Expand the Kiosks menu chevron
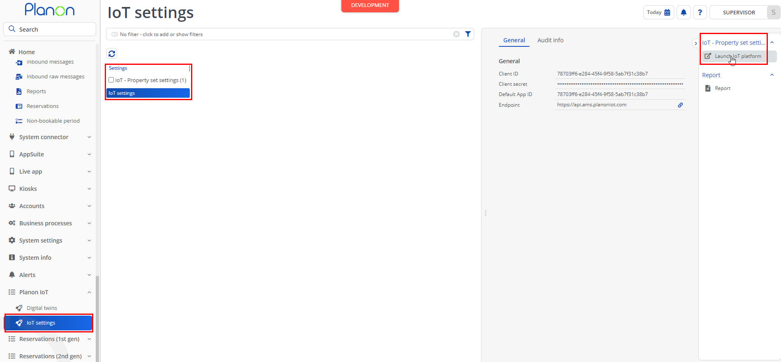The width and height of the screenshot is (781, 362). 89,189
